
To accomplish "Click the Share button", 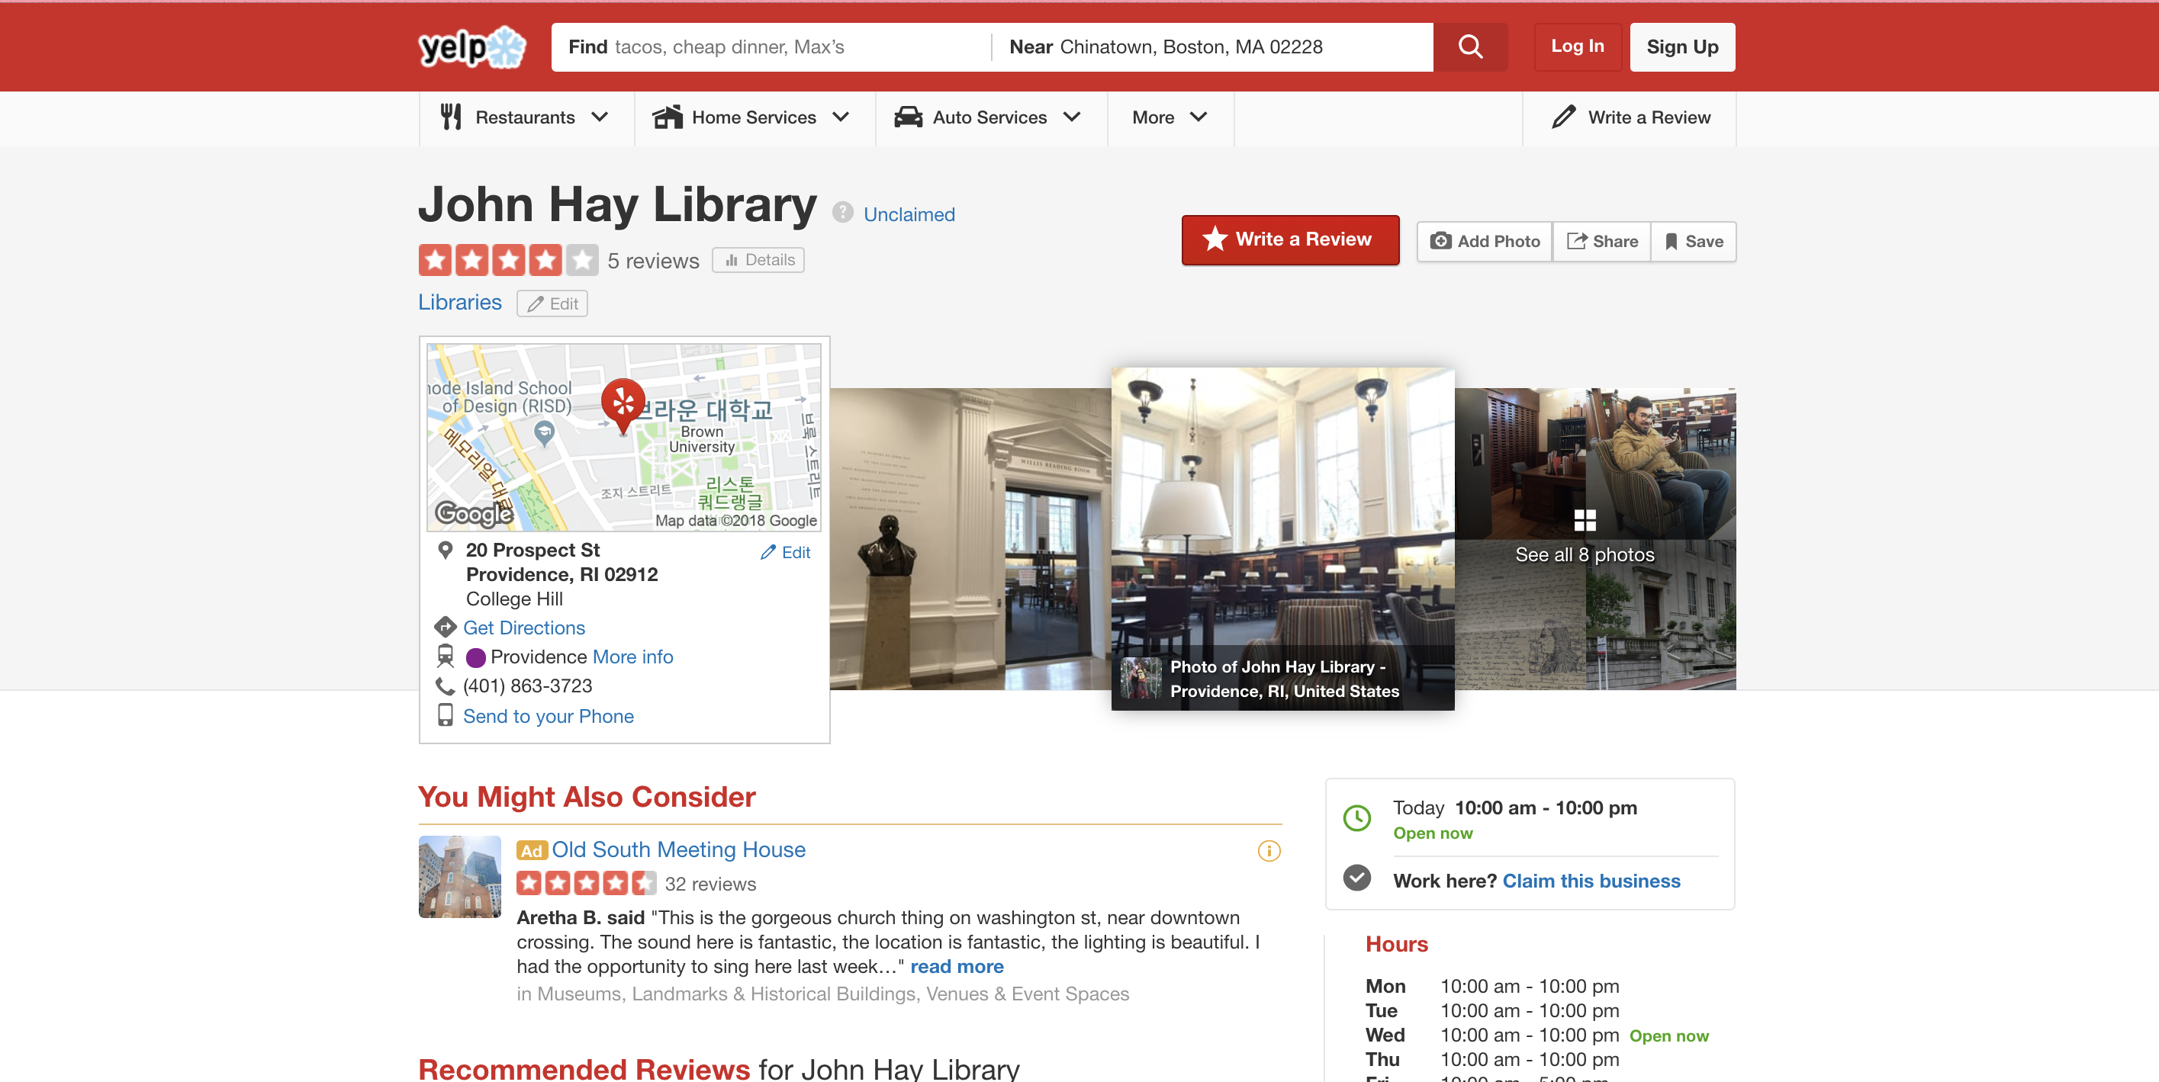I will tap(1601, 241).
